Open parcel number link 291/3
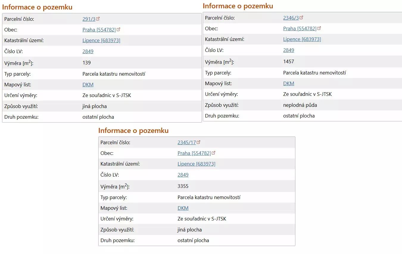402x254 pixels. 89,19
